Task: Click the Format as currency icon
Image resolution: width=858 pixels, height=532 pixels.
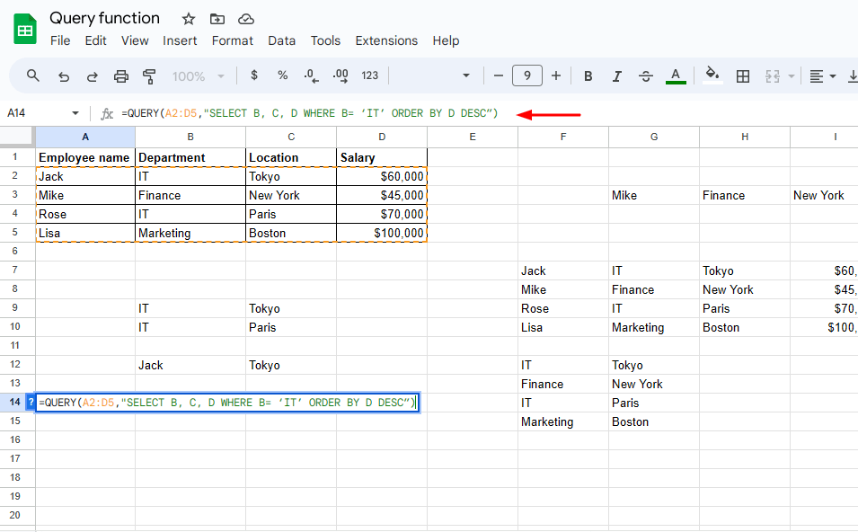Action: coord(256,75)
